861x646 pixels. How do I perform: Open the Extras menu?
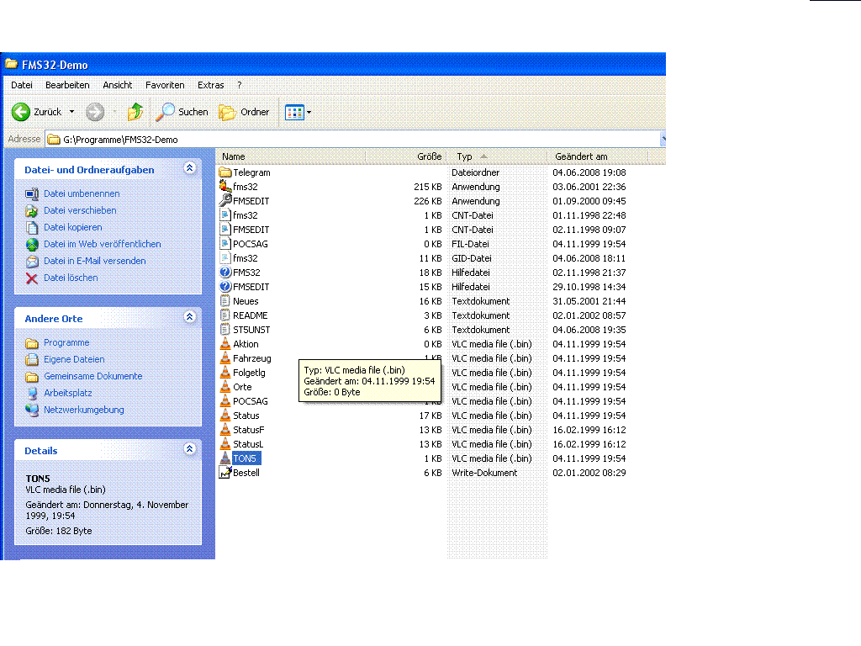(211, 85)
